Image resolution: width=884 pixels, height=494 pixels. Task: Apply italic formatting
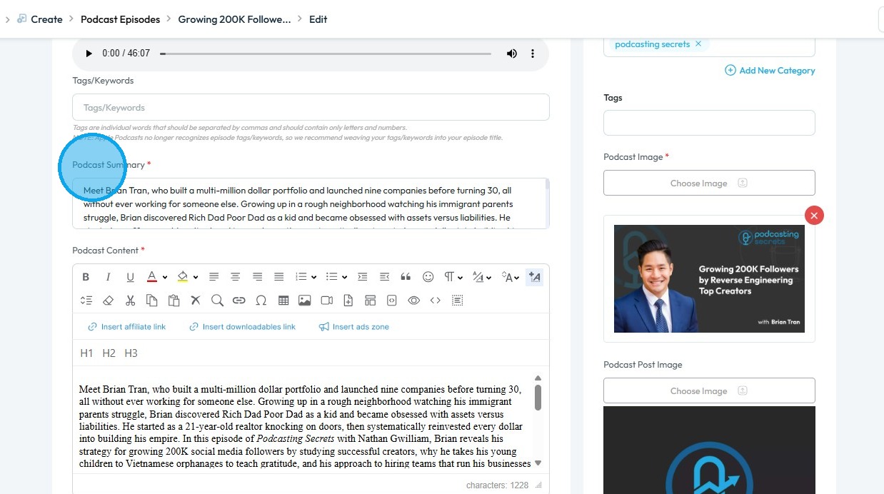(108, 277)
